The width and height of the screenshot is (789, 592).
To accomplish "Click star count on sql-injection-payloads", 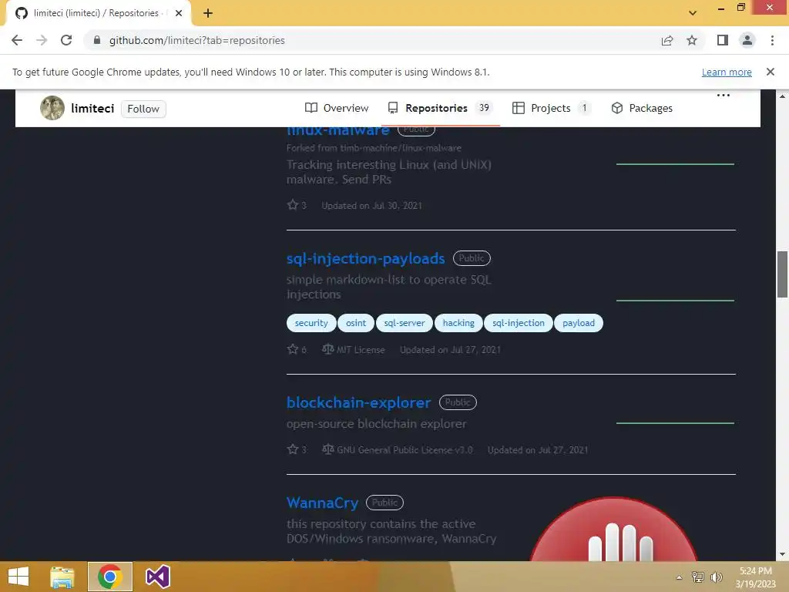I will click(297, 349).
